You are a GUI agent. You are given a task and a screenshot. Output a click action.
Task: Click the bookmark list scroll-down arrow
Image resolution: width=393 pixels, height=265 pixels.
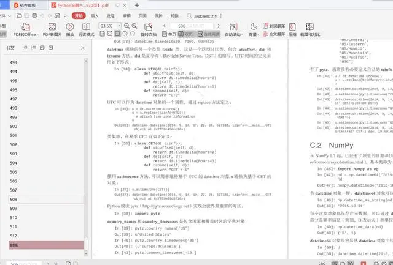[x=86, y=253]
